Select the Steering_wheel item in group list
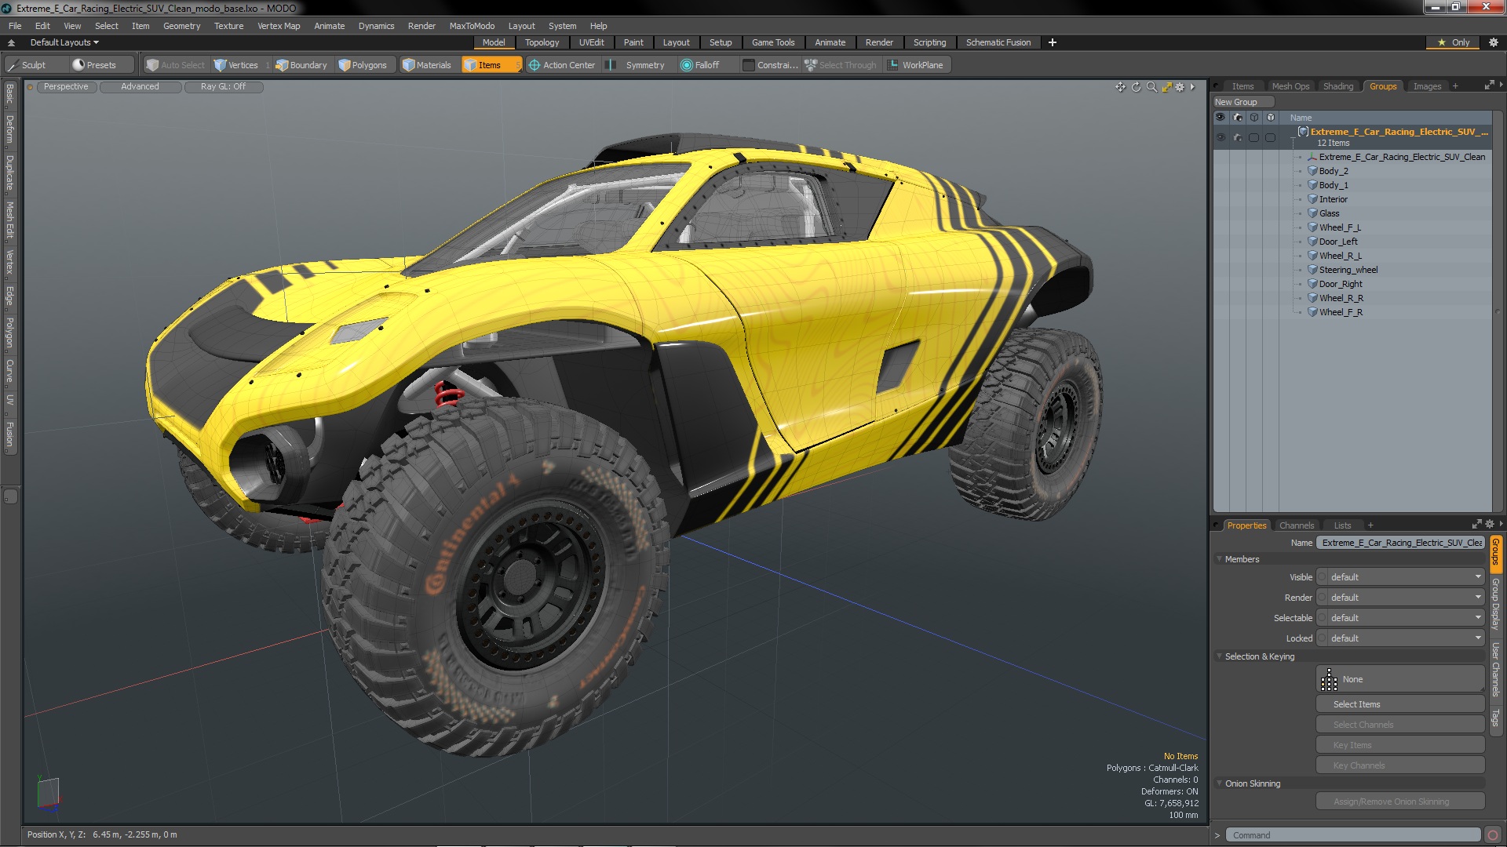 1348,270
